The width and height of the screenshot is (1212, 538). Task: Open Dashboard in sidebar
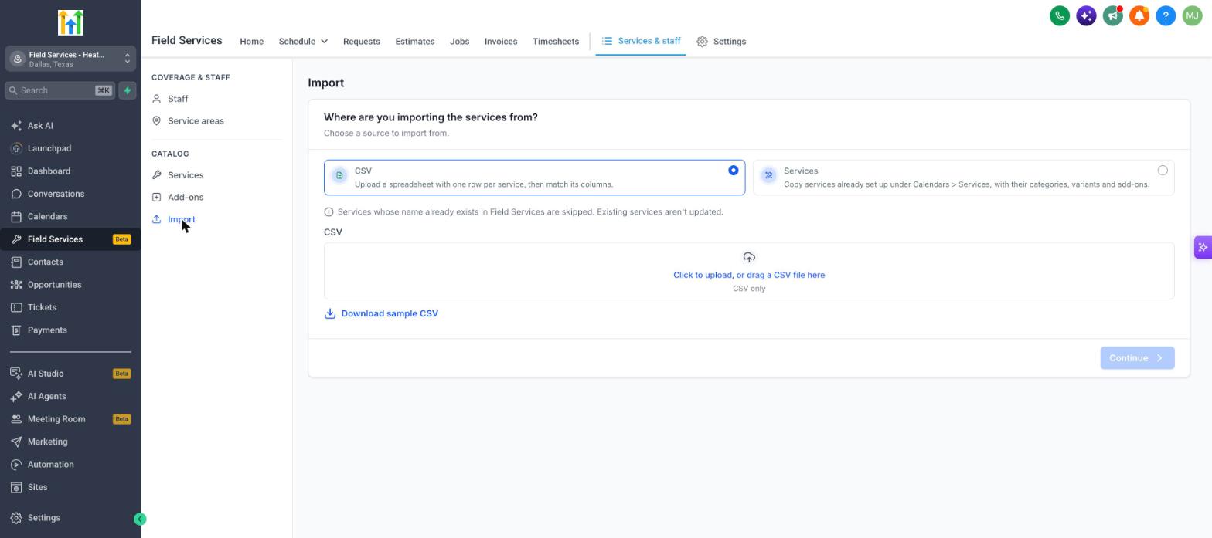point(70,171)
